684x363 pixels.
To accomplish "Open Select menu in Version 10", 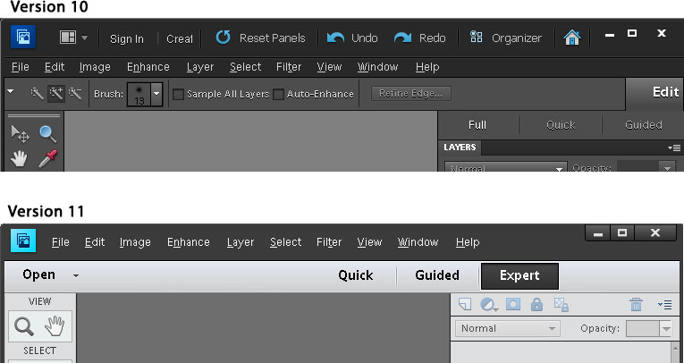I will [x=245, y=67].
